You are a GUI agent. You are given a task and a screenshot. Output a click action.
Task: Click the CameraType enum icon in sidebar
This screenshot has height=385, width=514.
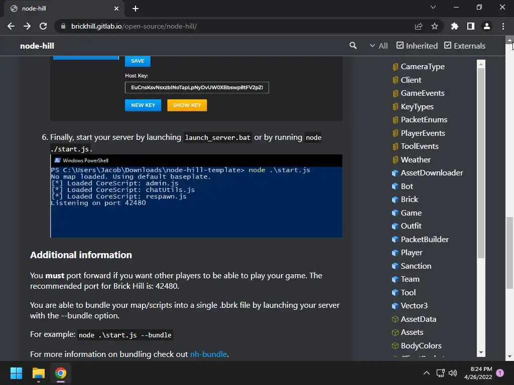[x=396, y=67]
